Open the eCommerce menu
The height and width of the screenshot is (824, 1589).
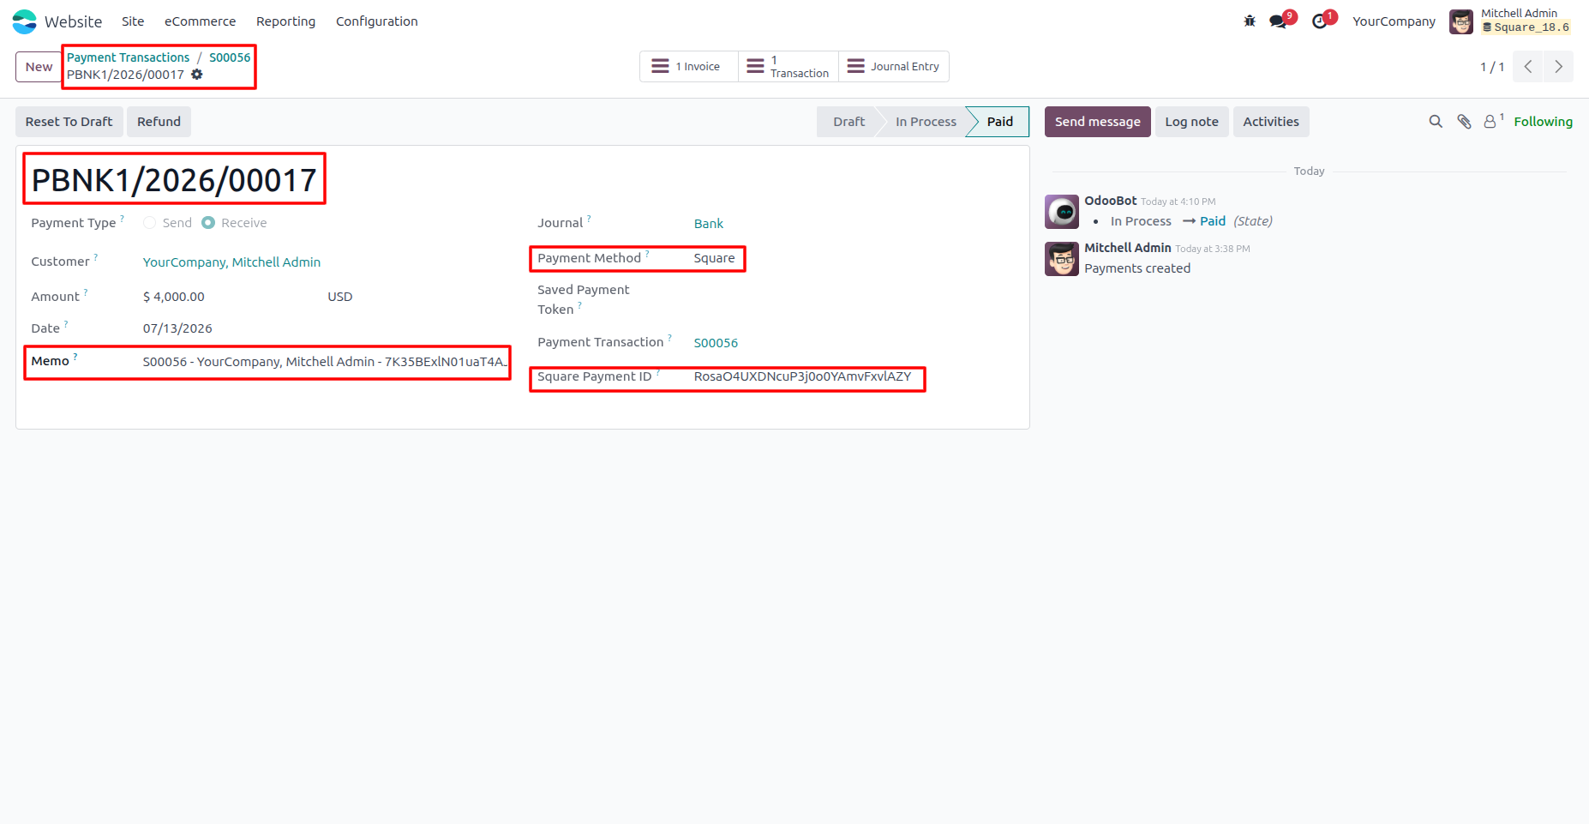click(x=200, y=21)
